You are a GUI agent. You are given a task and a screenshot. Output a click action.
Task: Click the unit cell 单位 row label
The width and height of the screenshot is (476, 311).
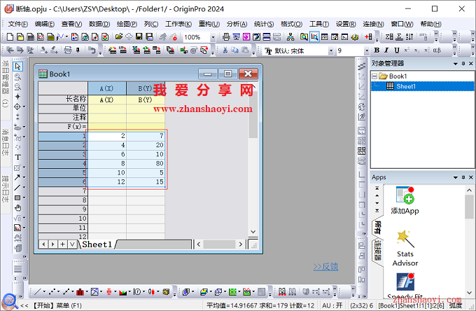[x=63, y=108]
